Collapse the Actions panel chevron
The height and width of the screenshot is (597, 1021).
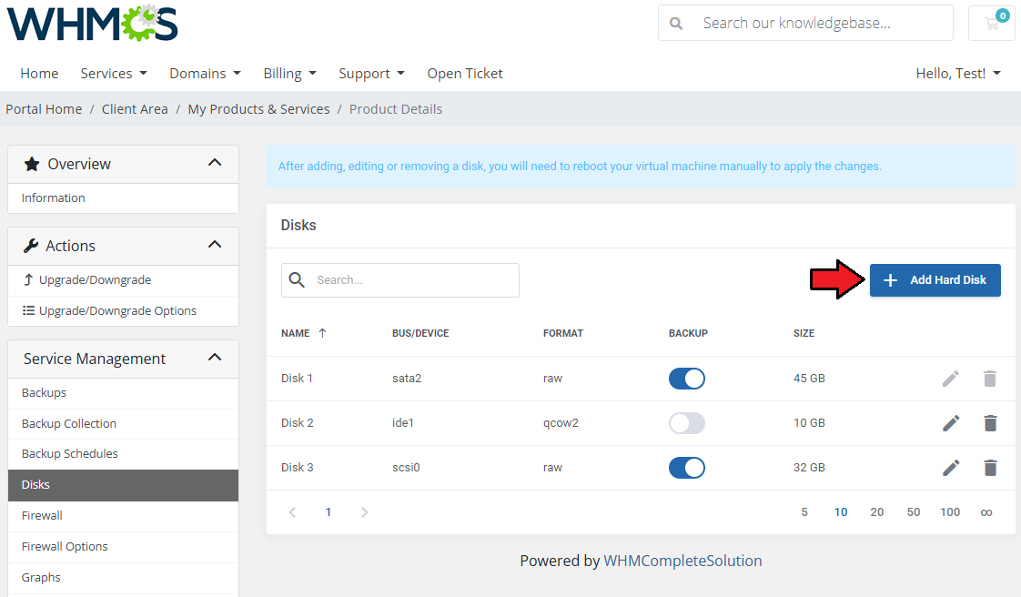pyautogui.click(x=215, y=245)
